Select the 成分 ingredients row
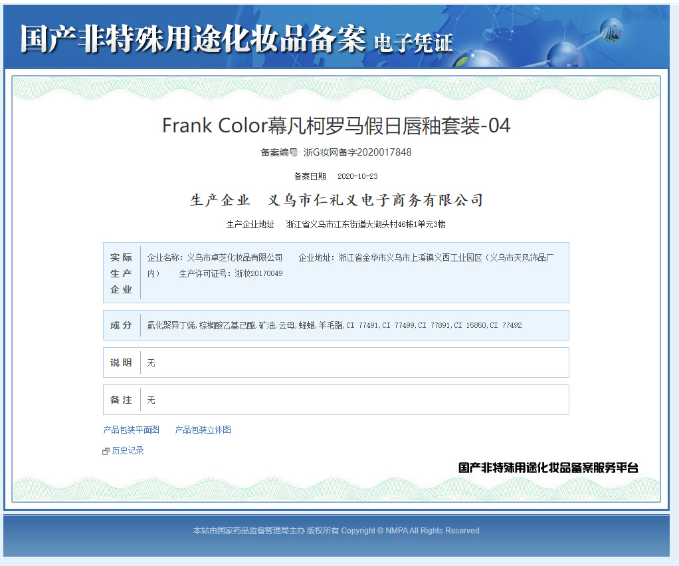 click(x=336, y=325)
